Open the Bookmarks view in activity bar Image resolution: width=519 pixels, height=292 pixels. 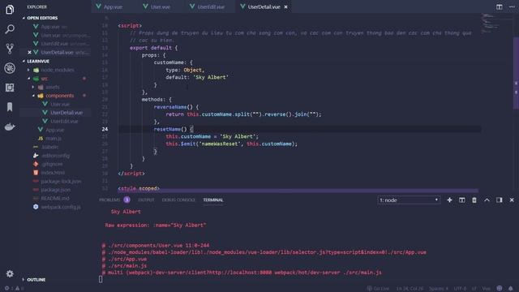[x=10, y=107]
